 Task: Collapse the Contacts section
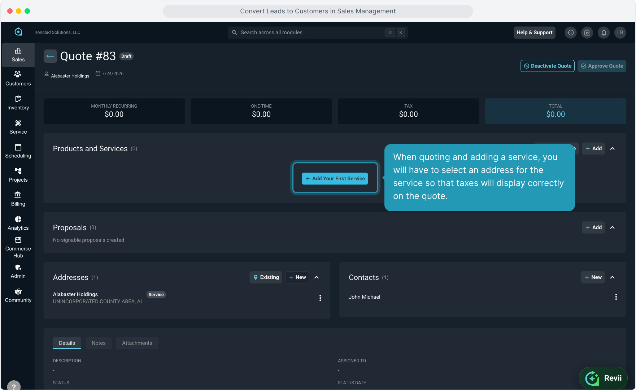click(613, 277)
